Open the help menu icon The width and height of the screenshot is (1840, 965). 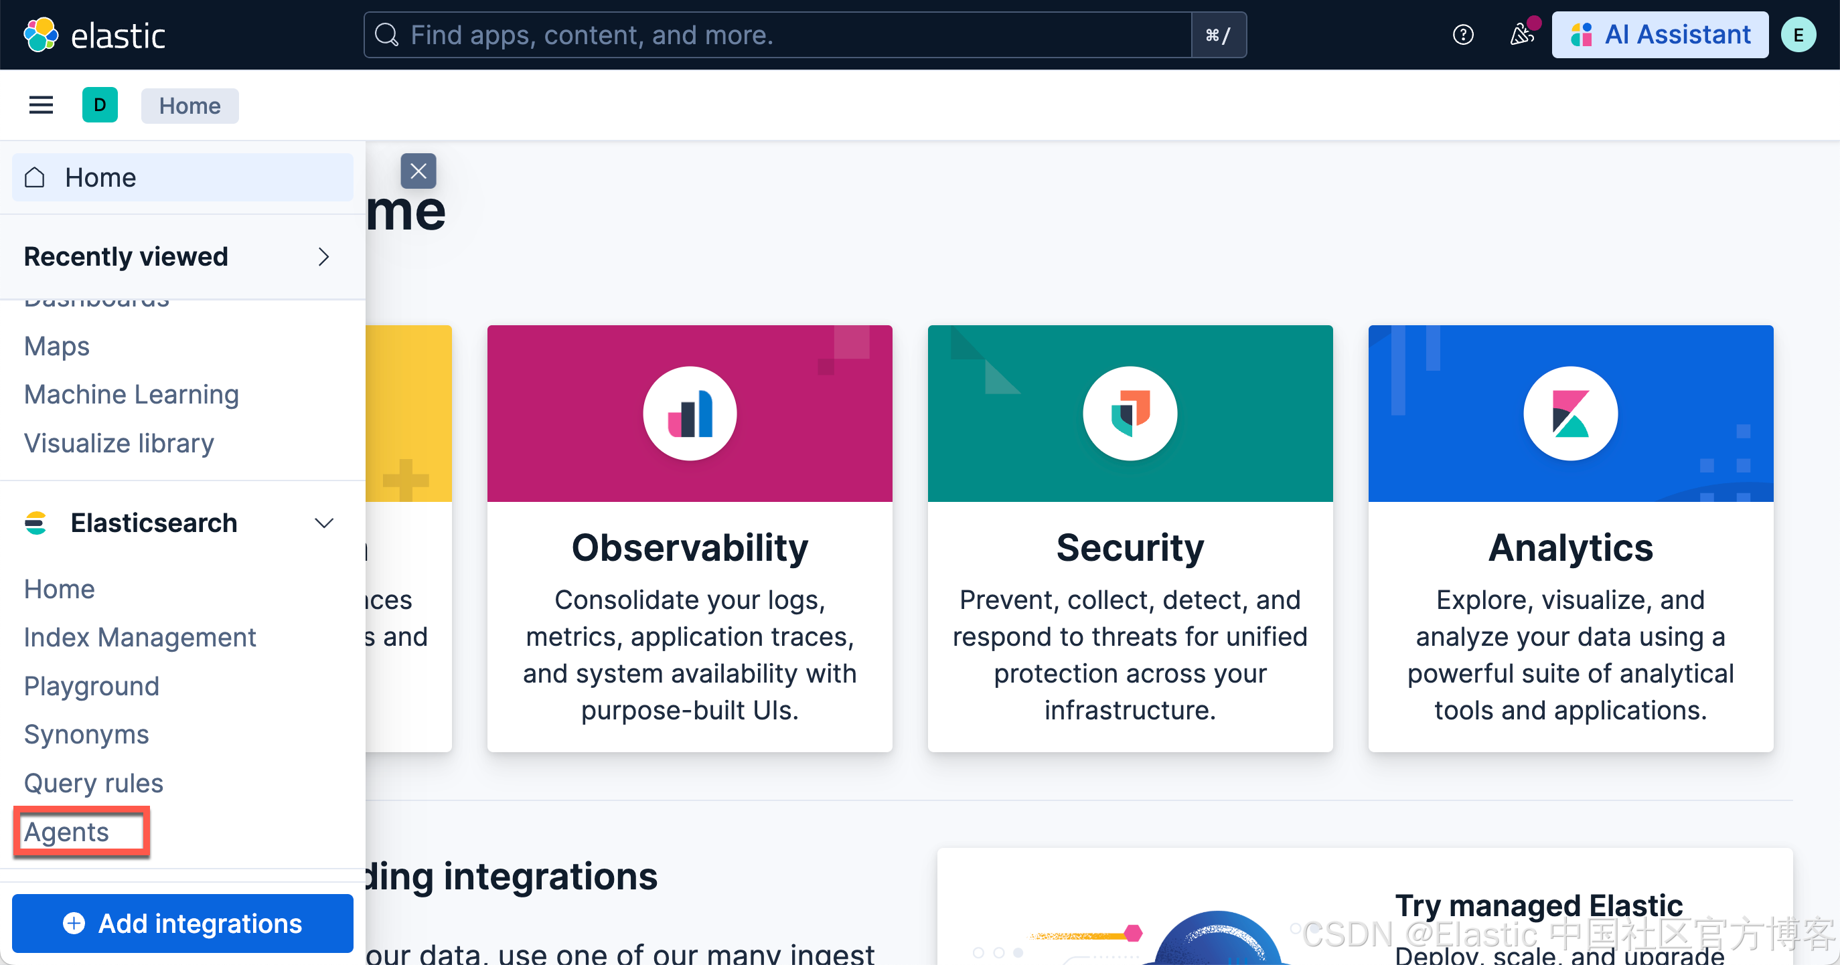click(1462, 34)
